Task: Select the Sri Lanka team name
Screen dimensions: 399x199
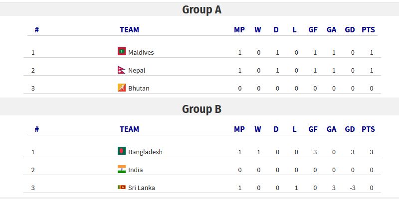Action: (142, 188)
